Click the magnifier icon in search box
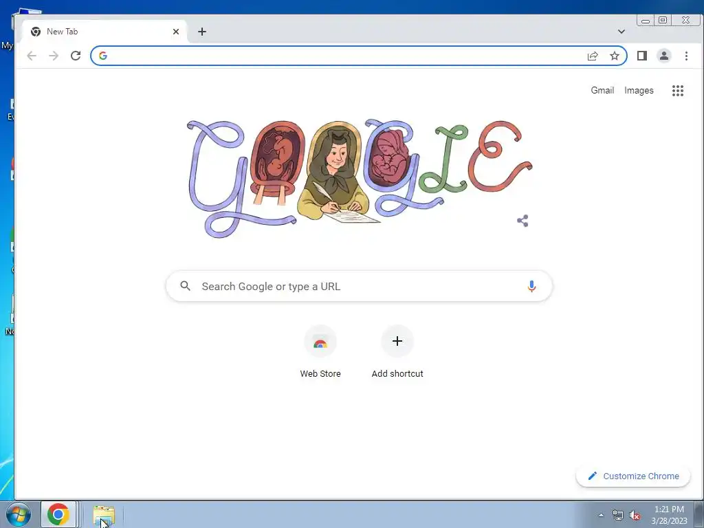 (x=185, y=285)
